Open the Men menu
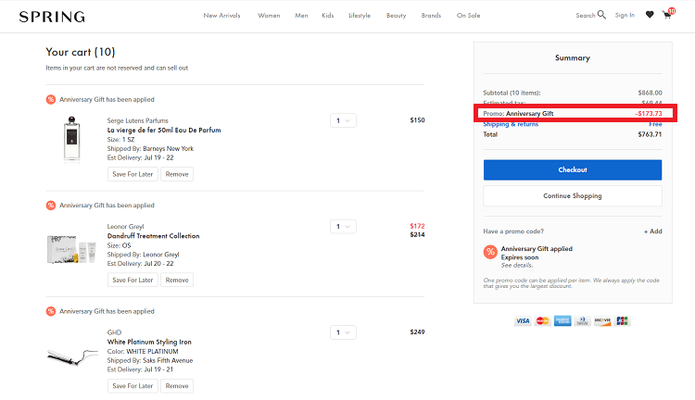This screenshot has width=695, height=400. point(301,15)
